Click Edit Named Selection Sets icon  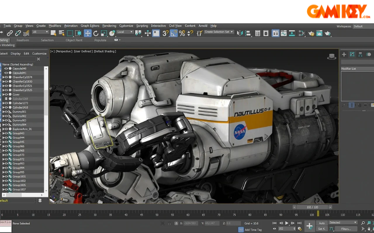pyautogui.click(x=200, y=33)
